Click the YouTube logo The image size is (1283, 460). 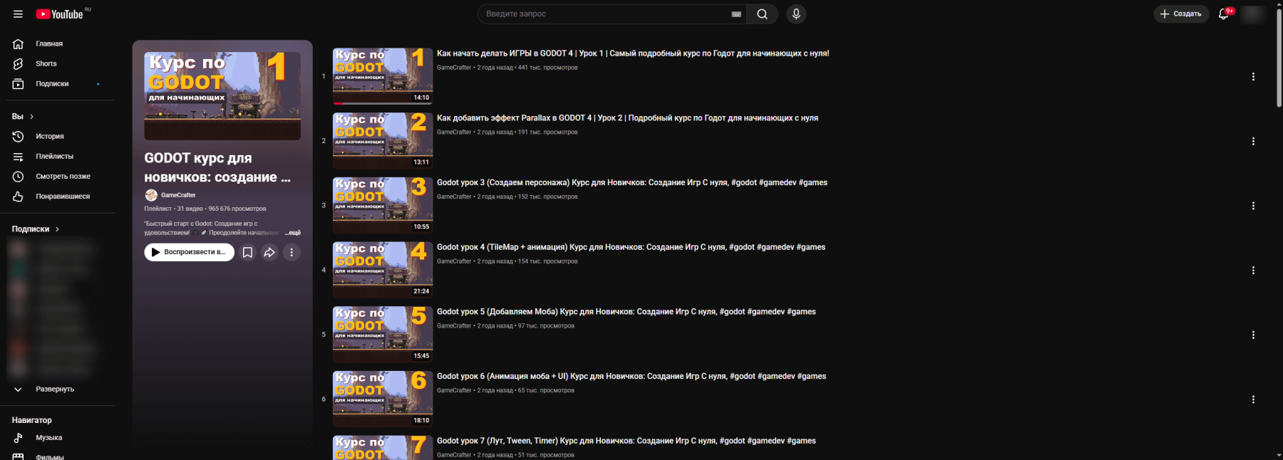coord(60,14)
